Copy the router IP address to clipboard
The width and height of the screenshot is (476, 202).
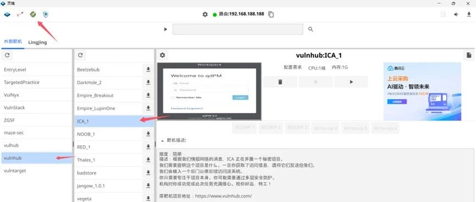(271, 14)
